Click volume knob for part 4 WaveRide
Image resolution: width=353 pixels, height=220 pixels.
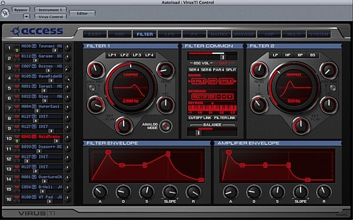point(67,78)
